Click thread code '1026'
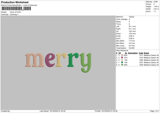 click(x=141, y=60)
